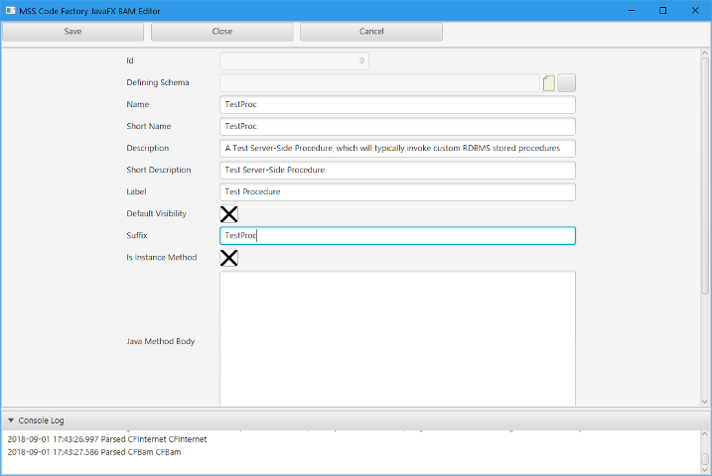Image resolution: width=712 pixels, height=476 pixels.
Task: Focus the Short Name field
Action: [397, 126]
